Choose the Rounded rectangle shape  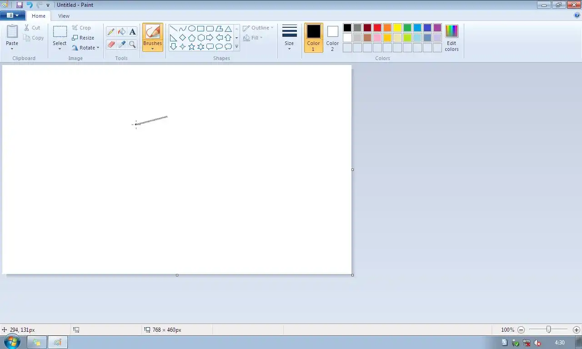[210, 29]
